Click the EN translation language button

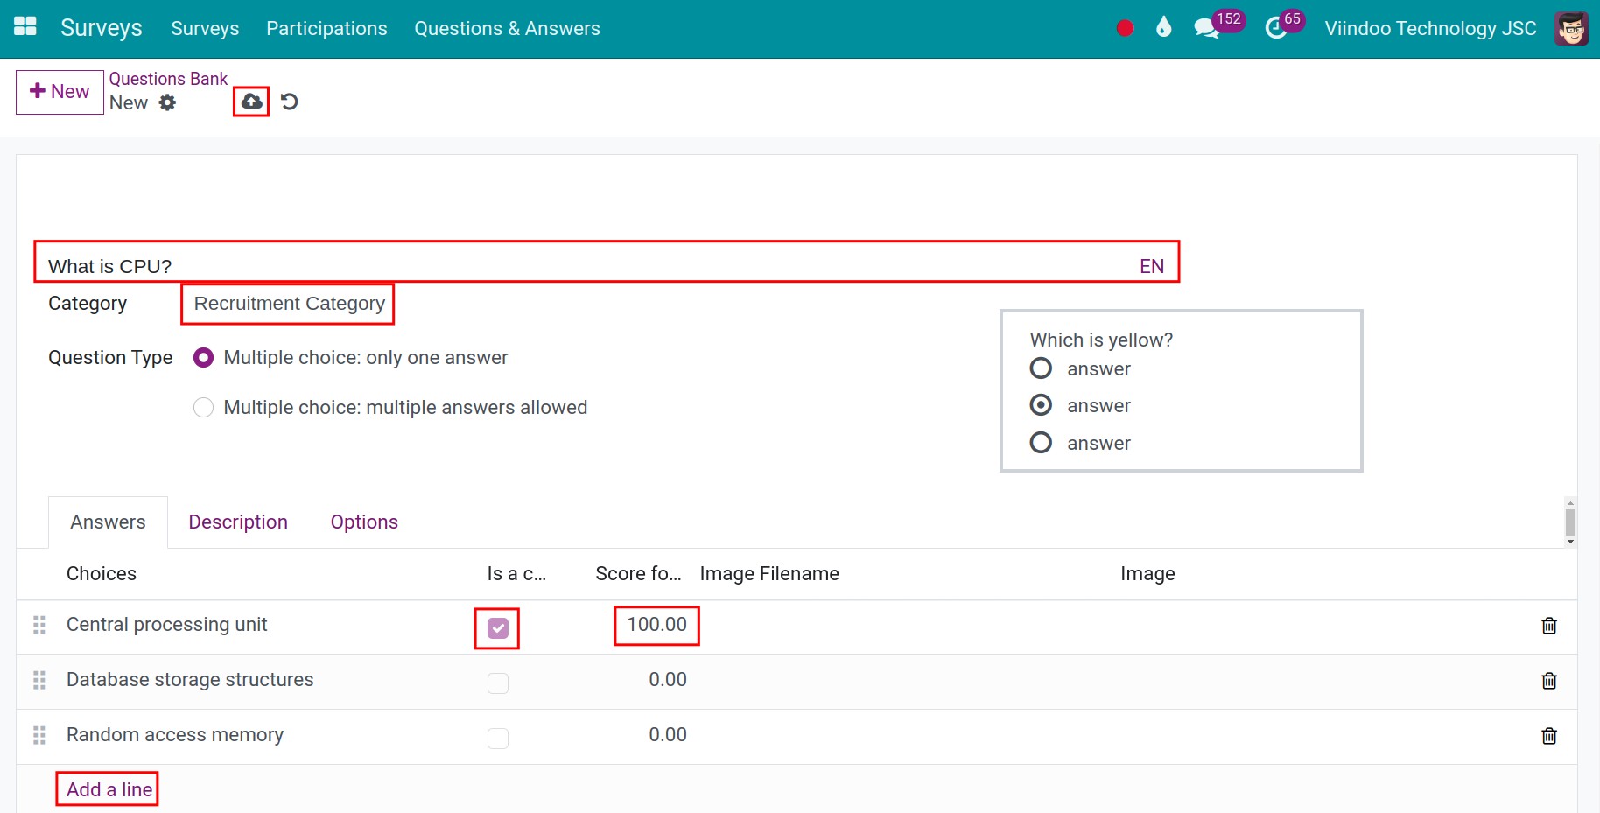[1152, 266]
